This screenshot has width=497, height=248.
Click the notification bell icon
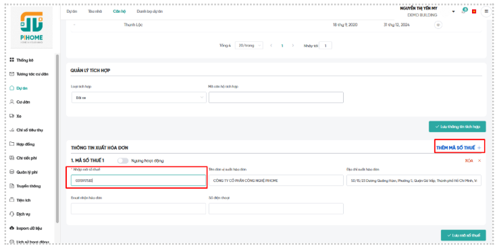[x=464, y=11]
